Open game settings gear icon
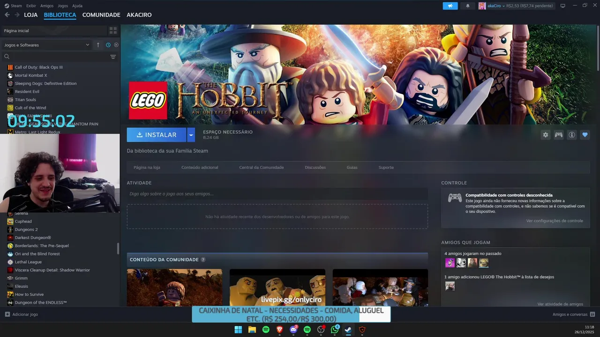Viewport: 600px width, 337px height. click(545, 135)
